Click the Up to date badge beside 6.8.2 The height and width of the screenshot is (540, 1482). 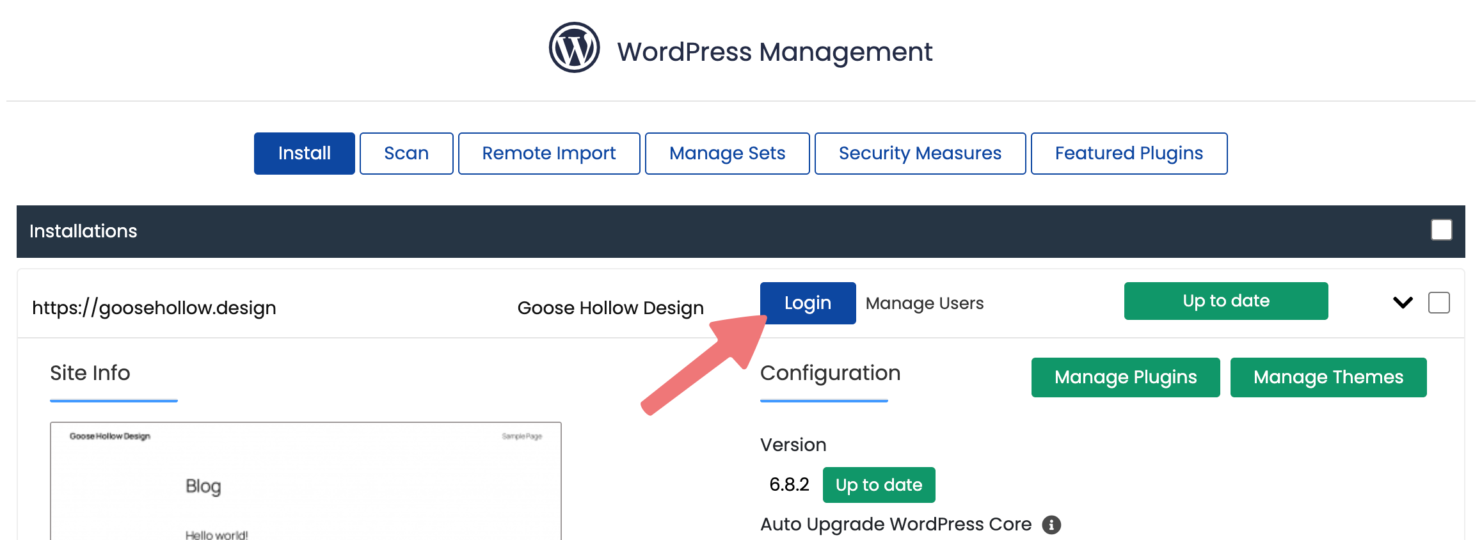(879, 485)
